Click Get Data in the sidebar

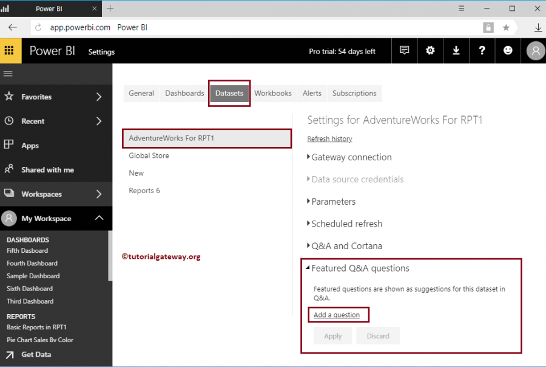35,354
